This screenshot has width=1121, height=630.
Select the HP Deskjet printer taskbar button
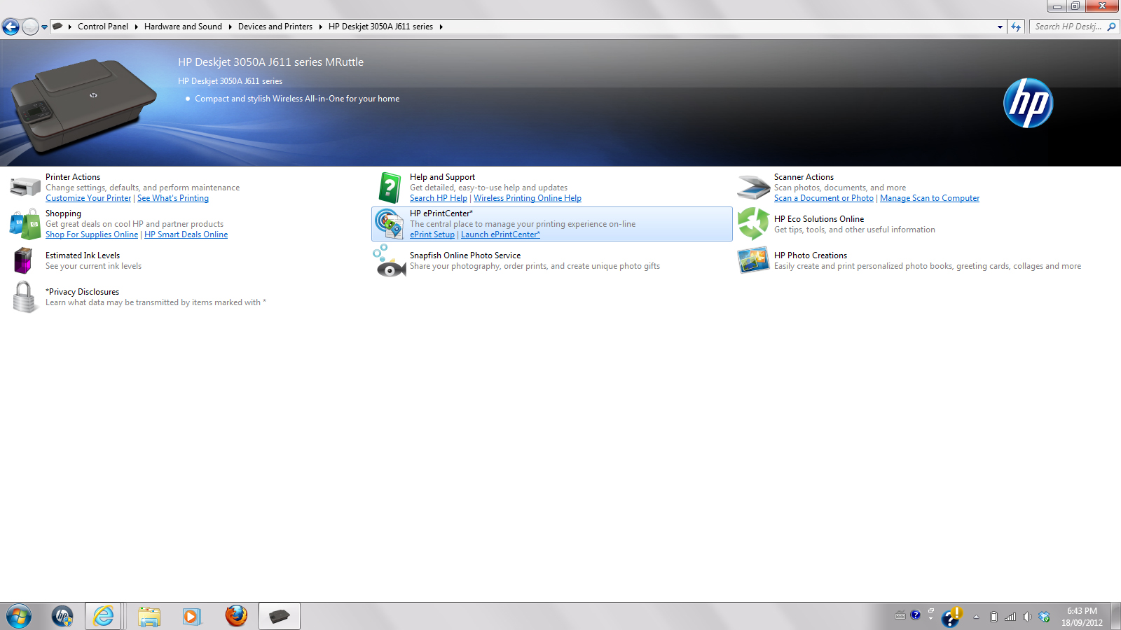click(x=280, y=616)
